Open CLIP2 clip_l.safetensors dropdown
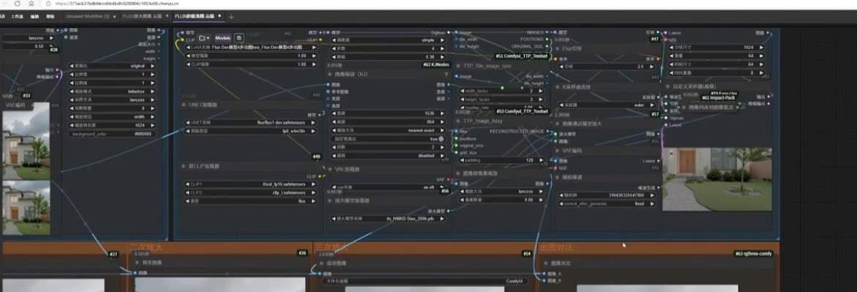857x292 pixels. (x=251, y=192)
